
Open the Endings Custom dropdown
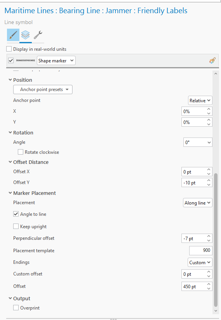tap(200, 262)
